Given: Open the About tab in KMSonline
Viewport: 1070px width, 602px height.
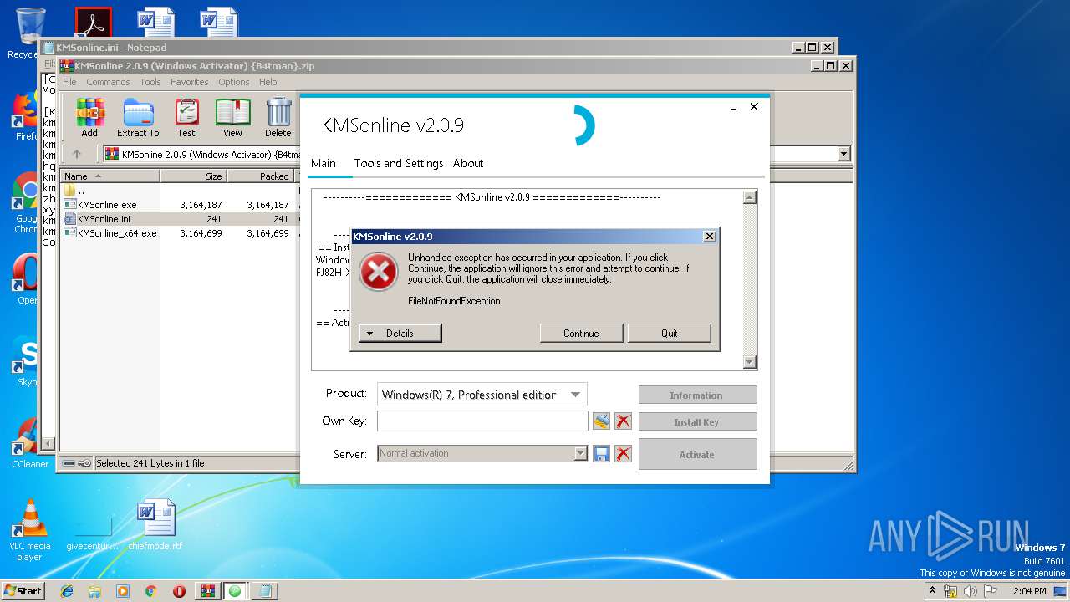Looking at the screenshot, I should [468, 163].
